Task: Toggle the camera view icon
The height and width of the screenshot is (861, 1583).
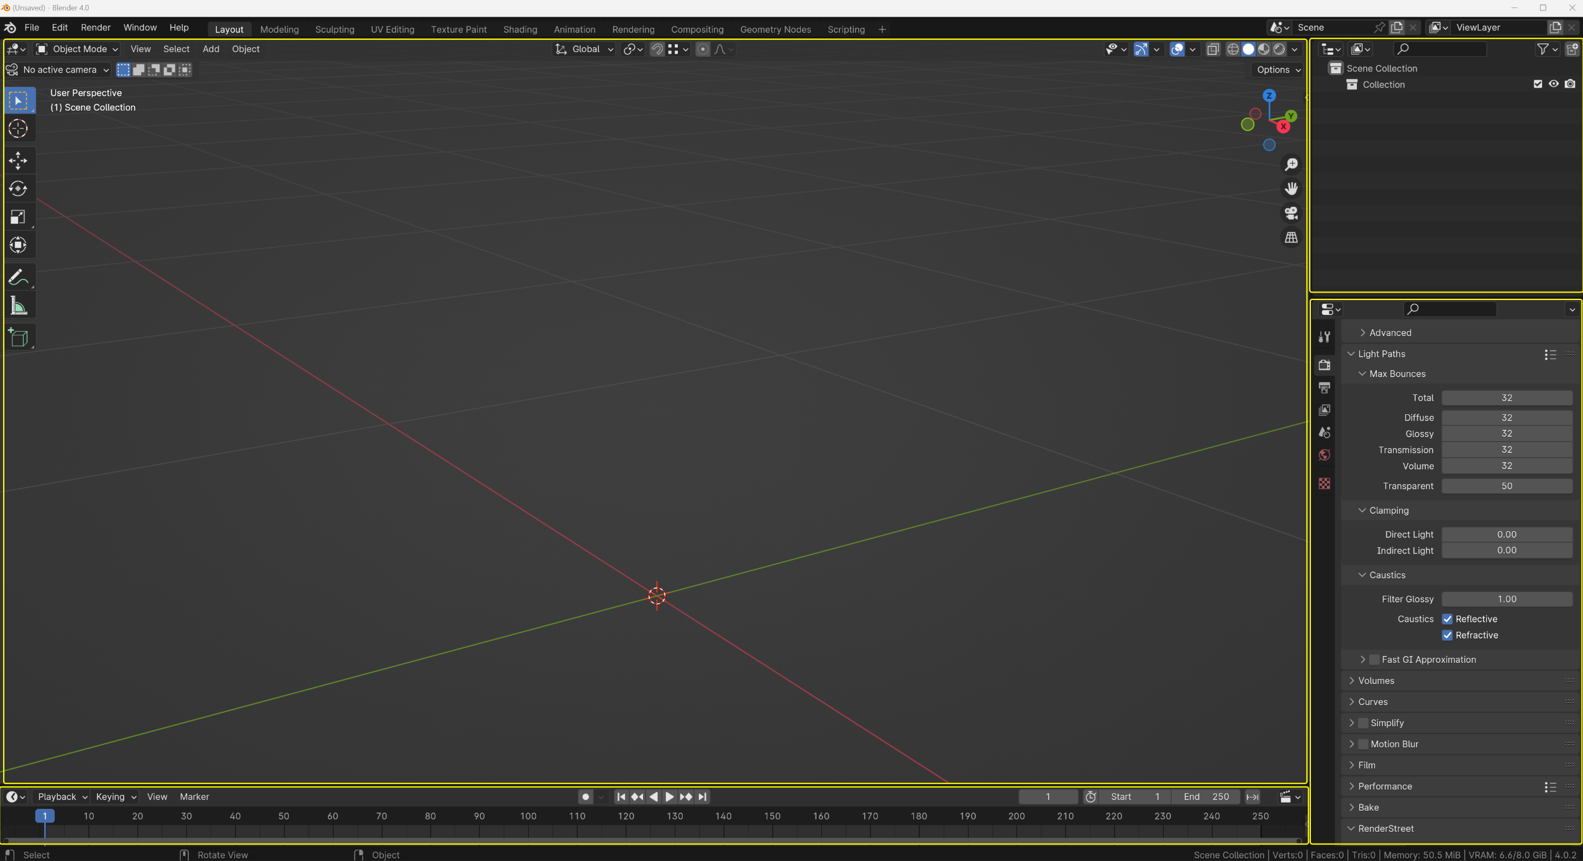Action: (x=1291, y=213)
